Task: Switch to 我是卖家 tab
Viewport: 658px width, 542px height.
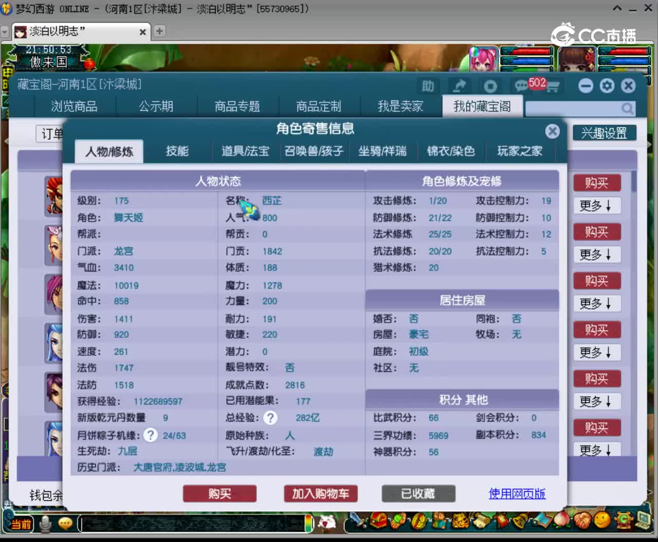Action: click(x=400, y=106)
